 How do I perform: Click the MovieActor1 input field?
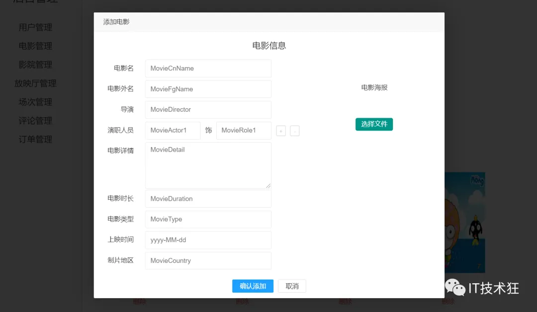pos(173,130)
